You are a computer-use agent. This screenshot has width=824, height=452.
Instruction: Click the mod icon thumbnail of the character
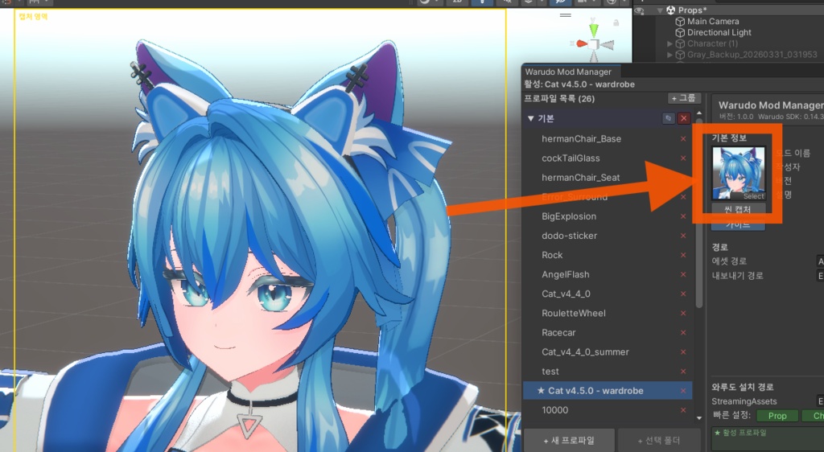739,173
